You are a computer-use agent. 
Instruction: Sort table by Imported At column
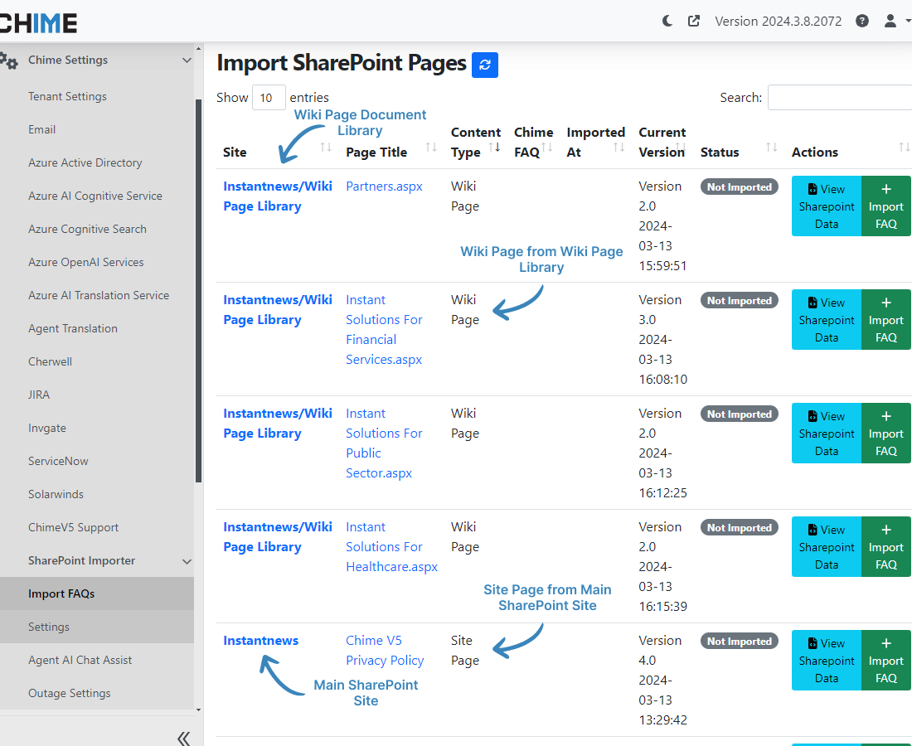pyautogui.click(x=619, y=147)
